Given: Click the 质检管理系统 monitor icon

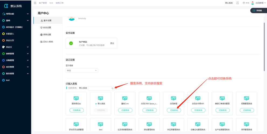Looking at the screenshot, I should click(149, 124).
